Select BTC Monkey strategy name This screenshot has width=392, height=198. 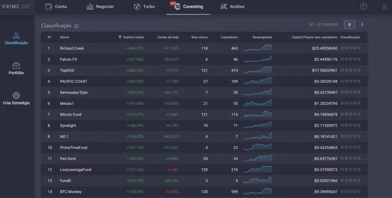[x=71, y=191]
